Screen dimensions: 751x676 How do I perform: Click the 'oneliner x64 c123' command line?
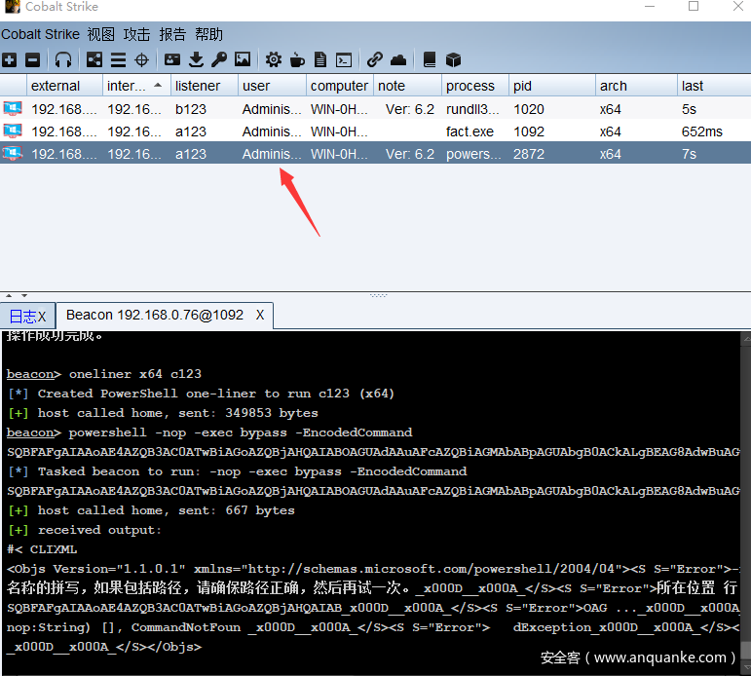point(104,374)
